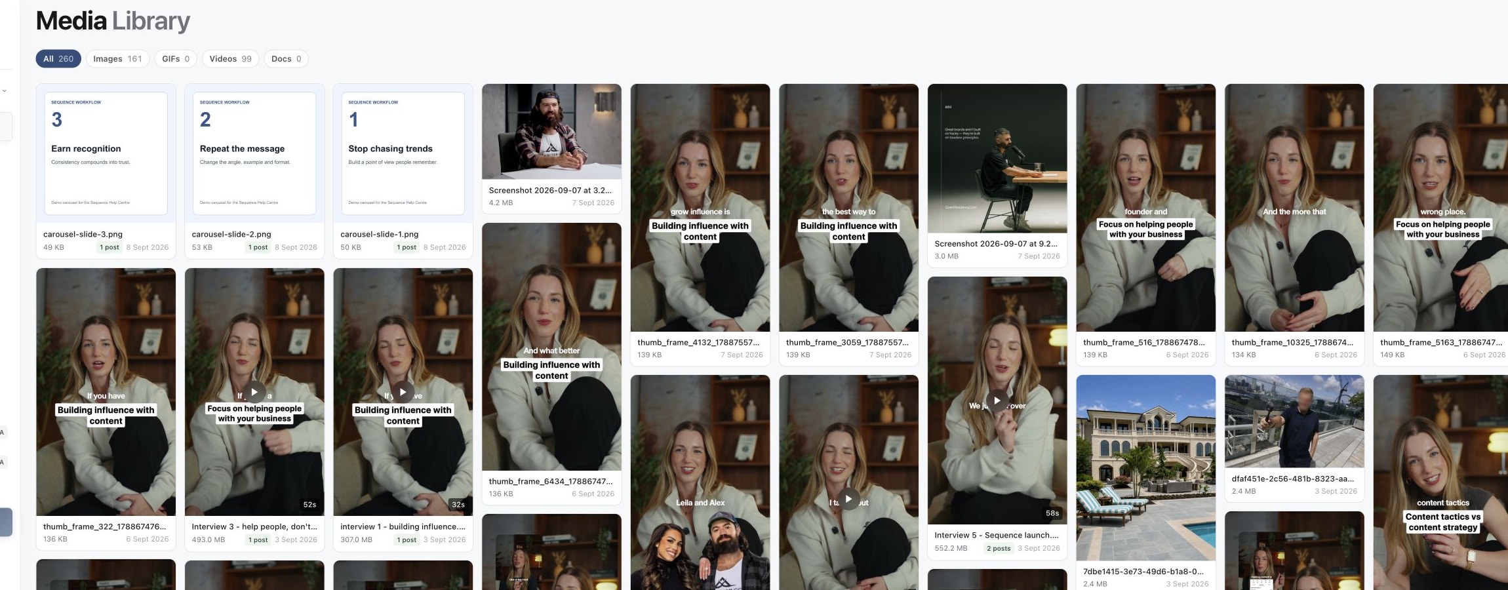
Task: Select thumb_frame_322 image thumbnail
Action: (x=106, y=391)
